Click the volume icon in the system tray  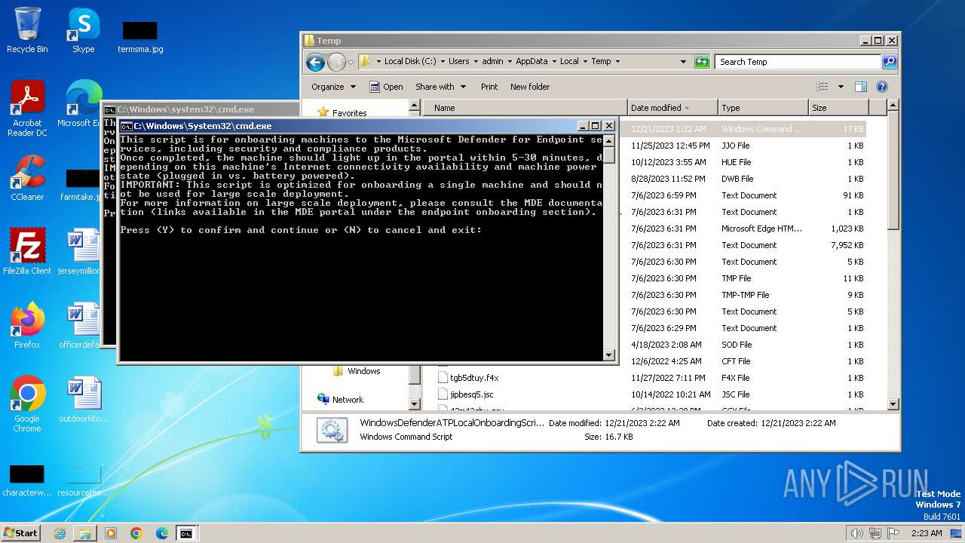(856, 533)
